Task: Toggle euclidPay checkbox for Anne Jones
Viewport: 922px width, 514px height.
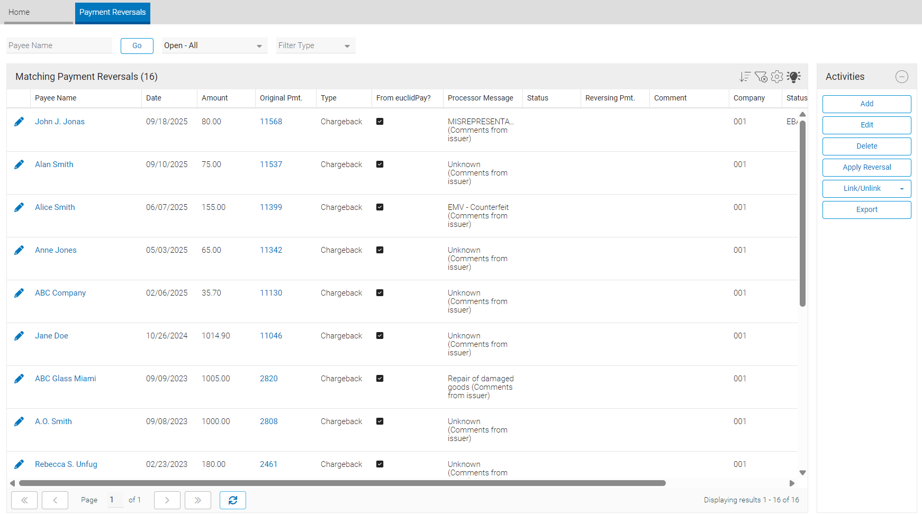Action: (379, 250)
